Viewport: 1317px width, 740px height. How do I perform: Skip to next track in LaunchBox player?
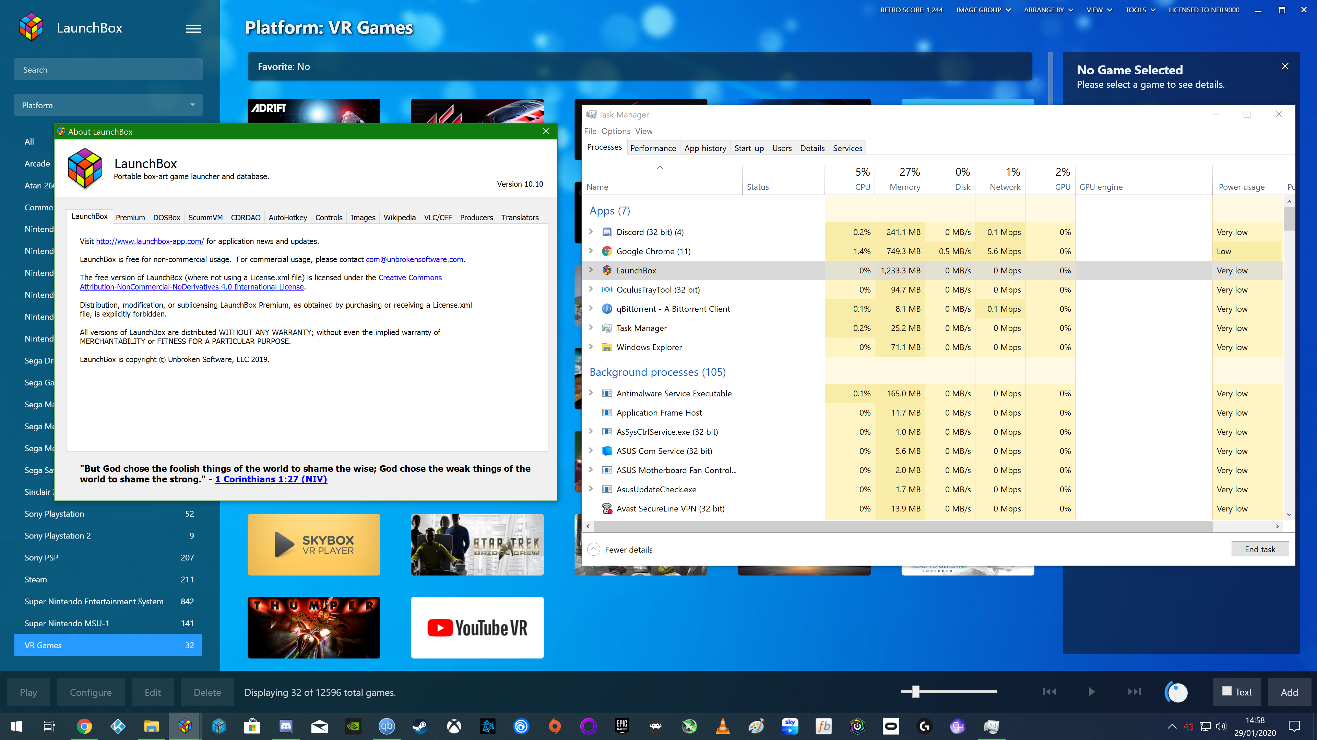(1134, 692)
